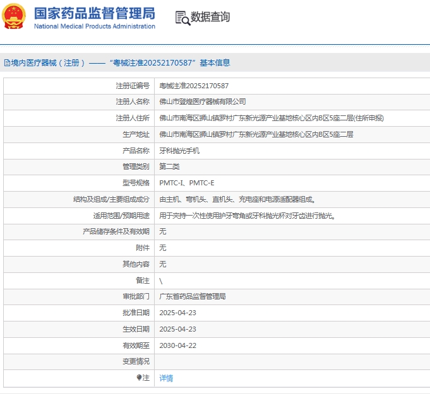This screenshot has height=394, width=430.
Task: Open the 详情 details link
Action: pos(166,378)
